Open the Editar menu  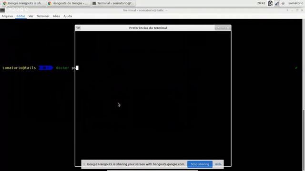click(20, 16)
